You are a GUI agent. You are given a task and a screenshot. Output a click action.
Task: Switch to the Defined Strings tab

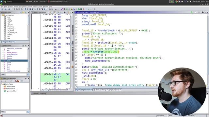pyautogui.click(x=101, y=90)
